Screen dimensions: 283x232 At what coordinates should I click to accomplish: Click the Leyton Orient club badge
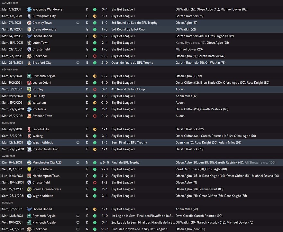click(29, 83)
